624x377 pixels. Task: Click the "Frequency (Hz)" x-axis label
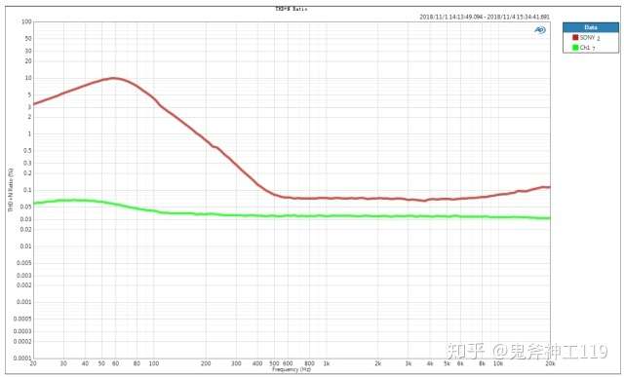click(x=292, y=369)
